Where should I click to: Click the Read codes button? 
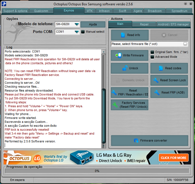click(169, 68)
